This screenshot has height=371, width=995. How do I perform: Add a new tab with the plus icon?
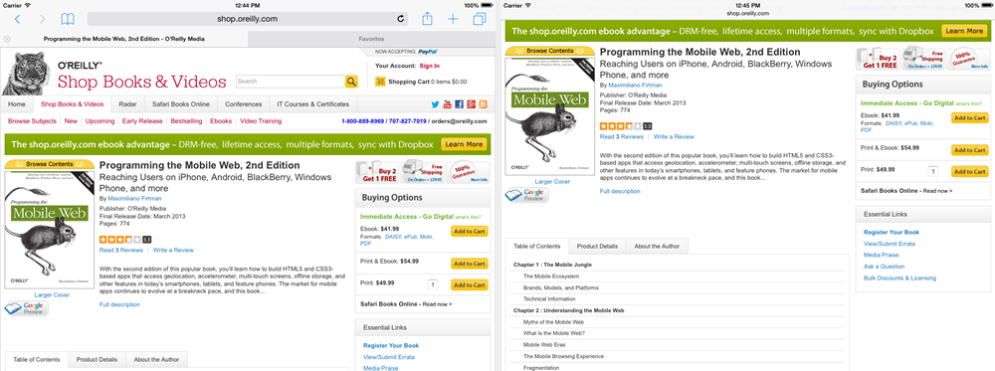coord(453,19)
